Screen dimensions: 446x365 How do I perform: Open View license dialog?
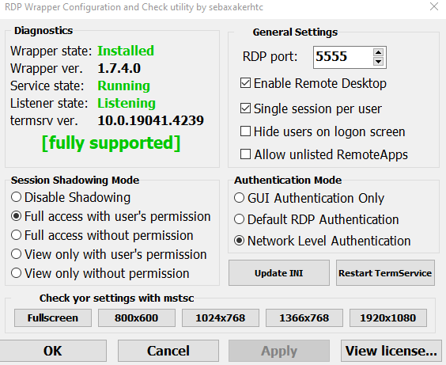pyautogui.click(x=391, y=351)
